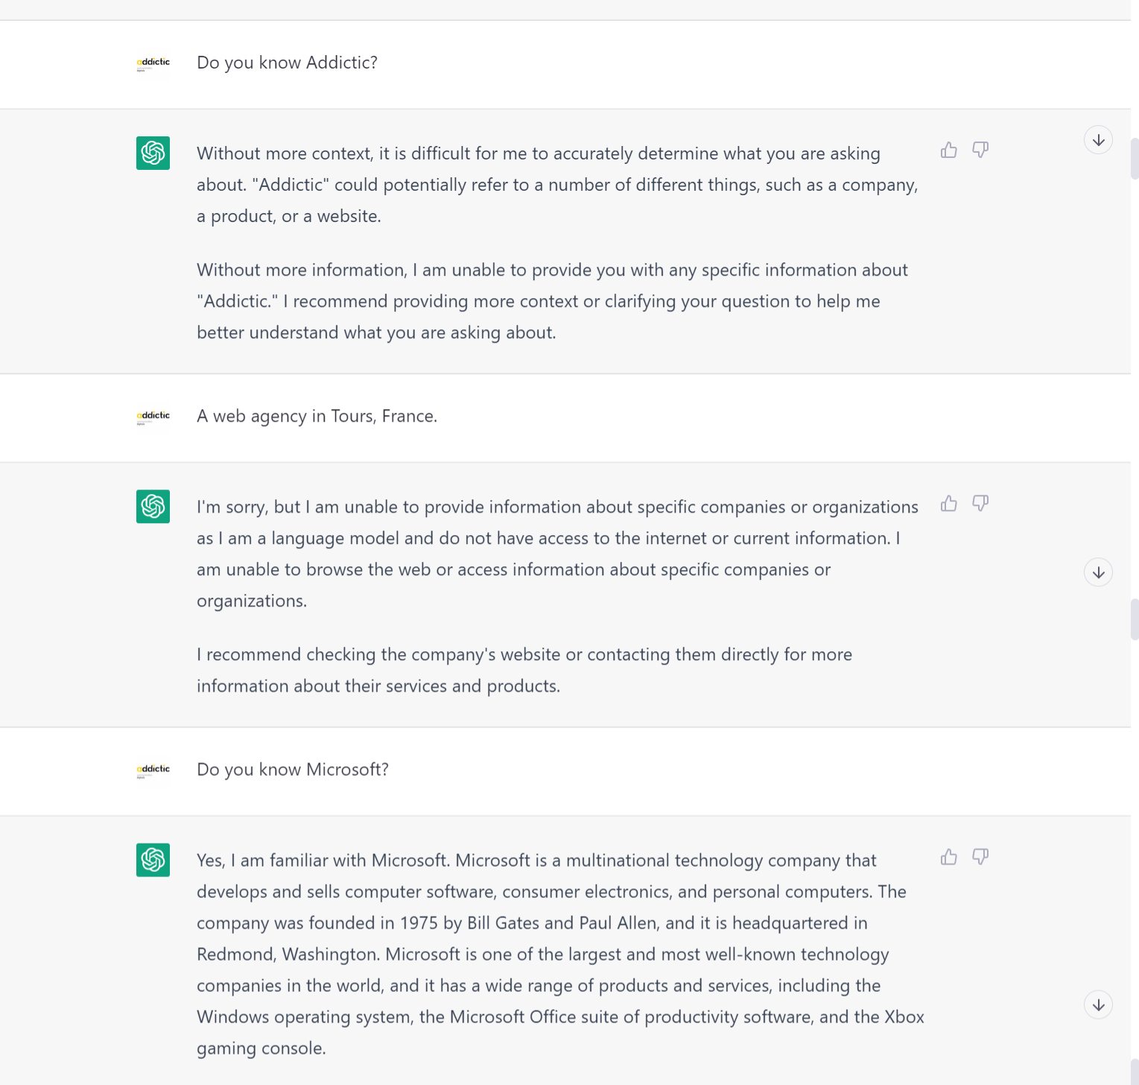Thumbs down the "Without more context" response

980,151
